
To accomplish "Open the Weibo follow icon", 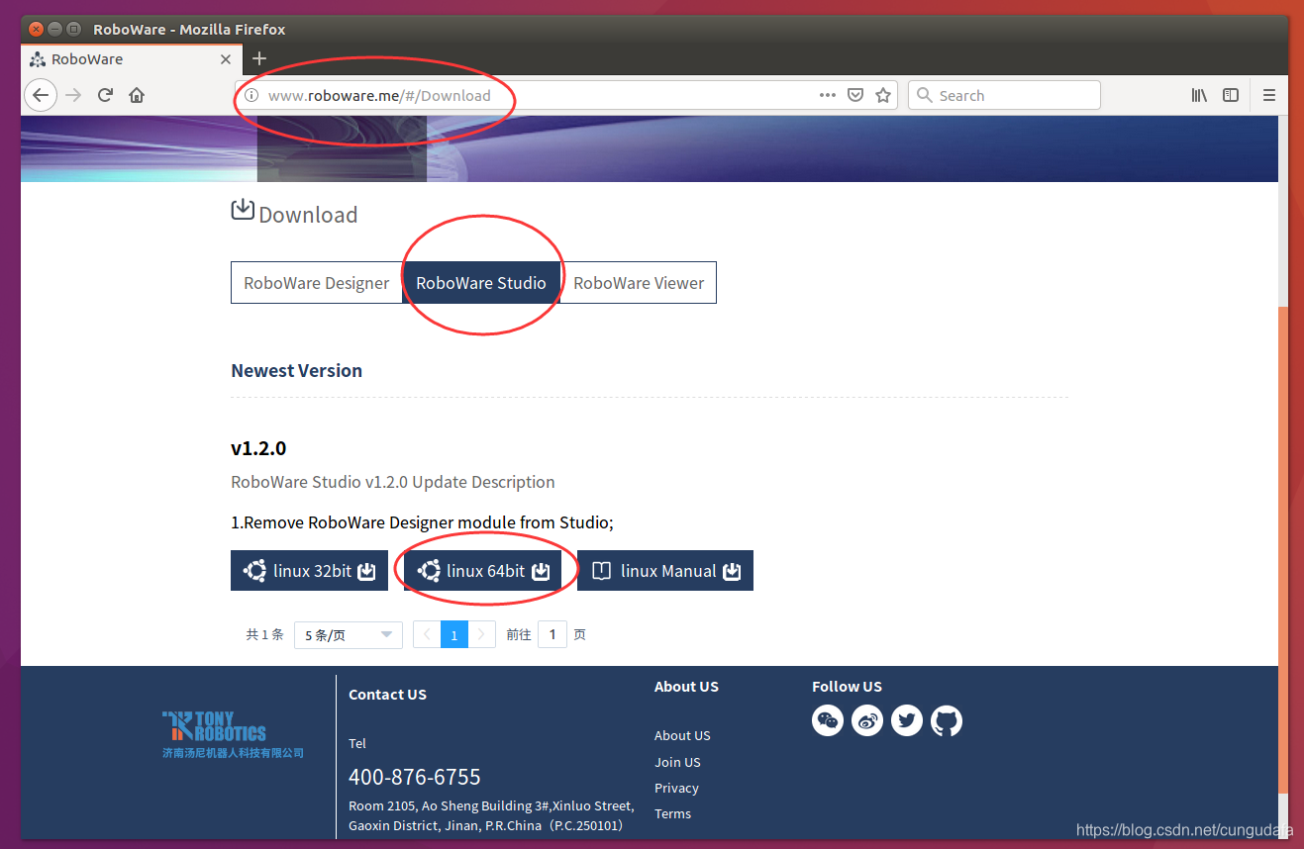I will tap(867, 720).
